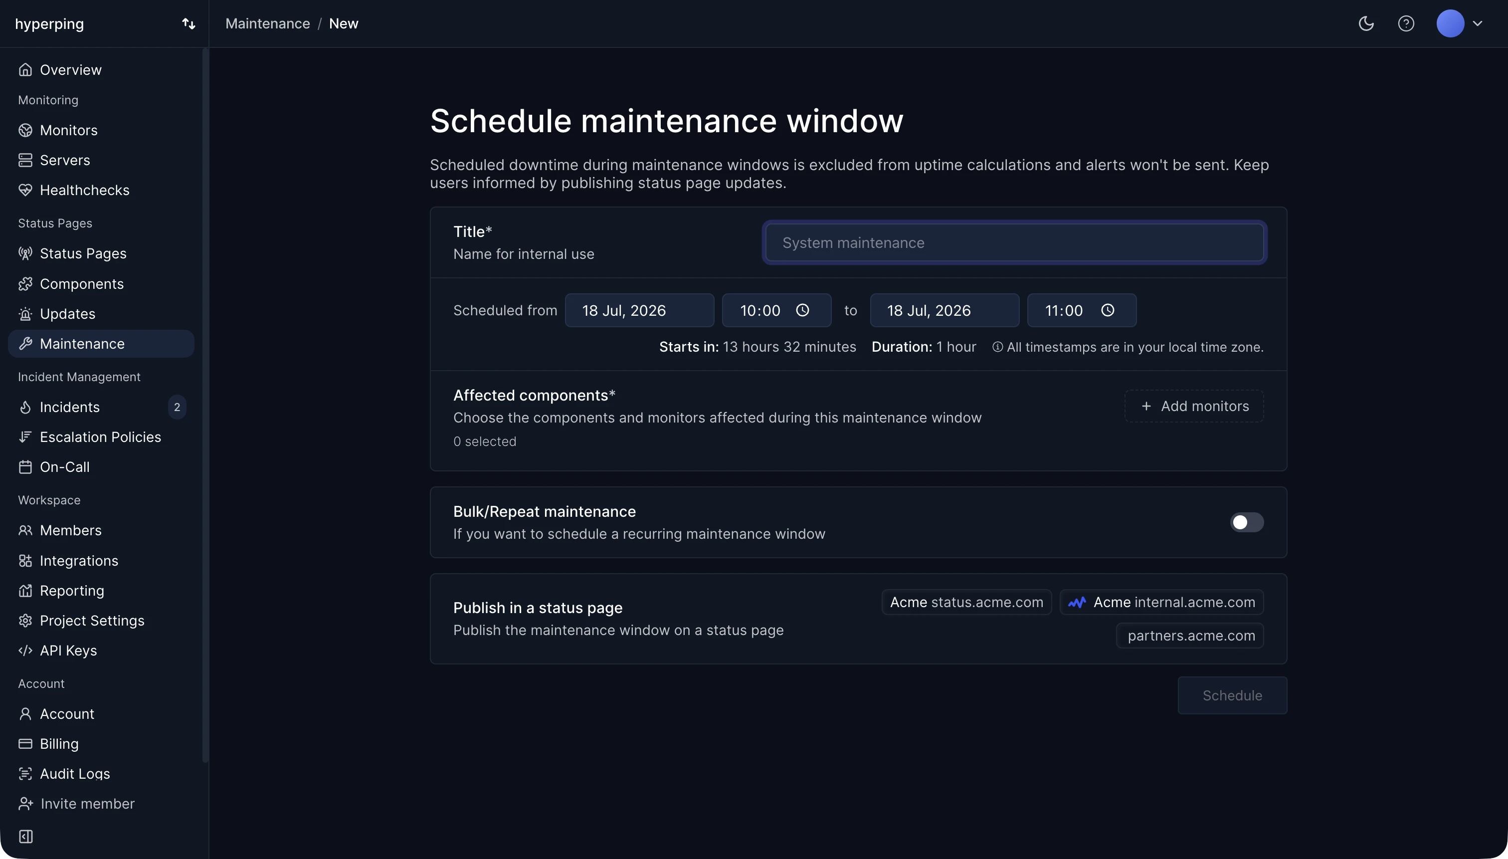Image resolution: width=1508 pixels, height=859 pixels.
Task: Click the Billing card icon
Action: (x=25, y=743)
